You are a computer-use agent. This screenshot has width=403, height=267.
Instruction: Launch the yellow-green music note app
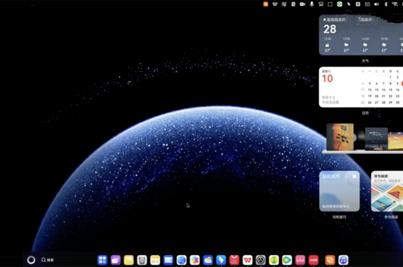(274, 260)
